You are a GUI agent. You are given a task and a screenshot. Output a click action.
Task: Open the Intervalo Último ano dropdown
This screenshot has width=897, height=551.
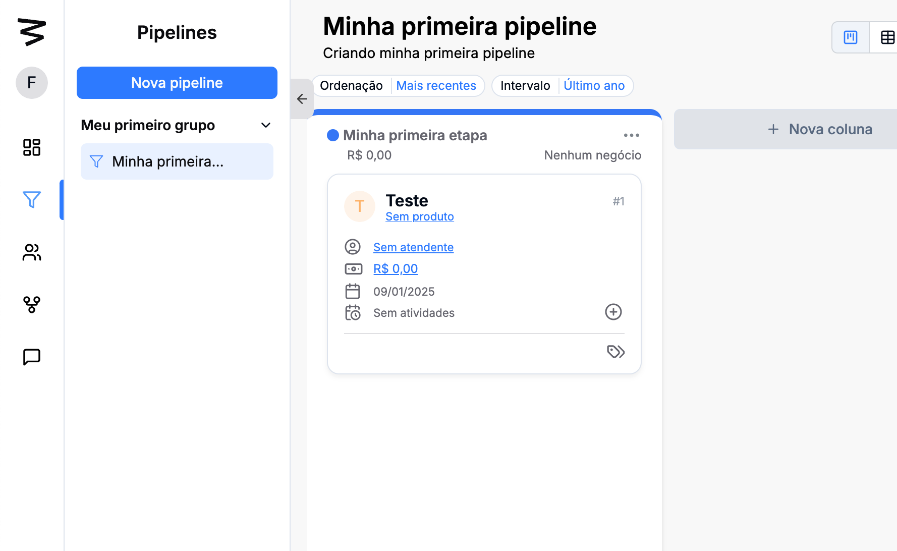pyautogui.click(x=594, y=86)
